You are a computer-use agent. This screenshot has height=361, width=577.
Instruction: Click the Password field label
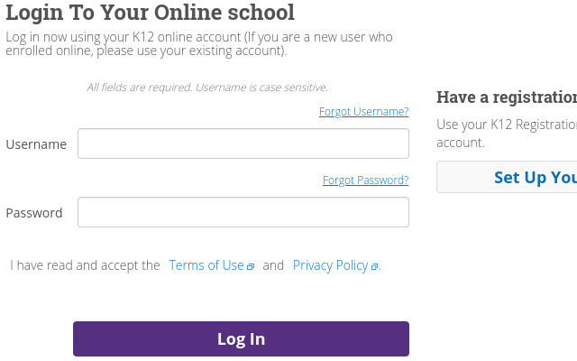[34, 213]
